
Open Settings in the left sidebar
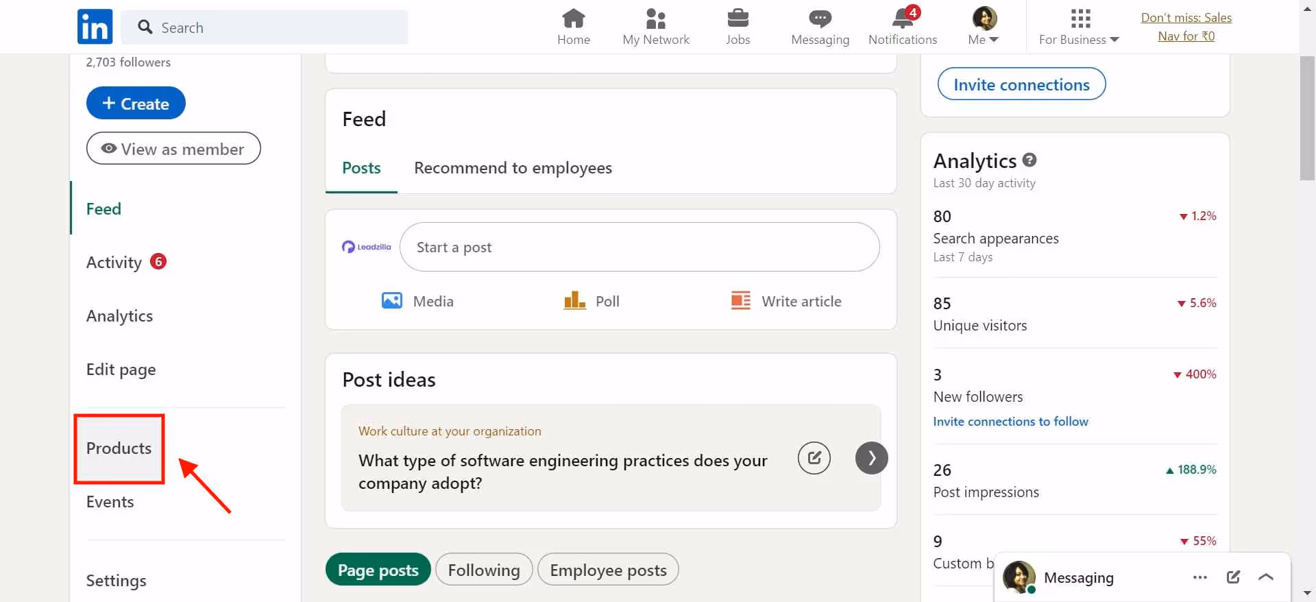116,580
